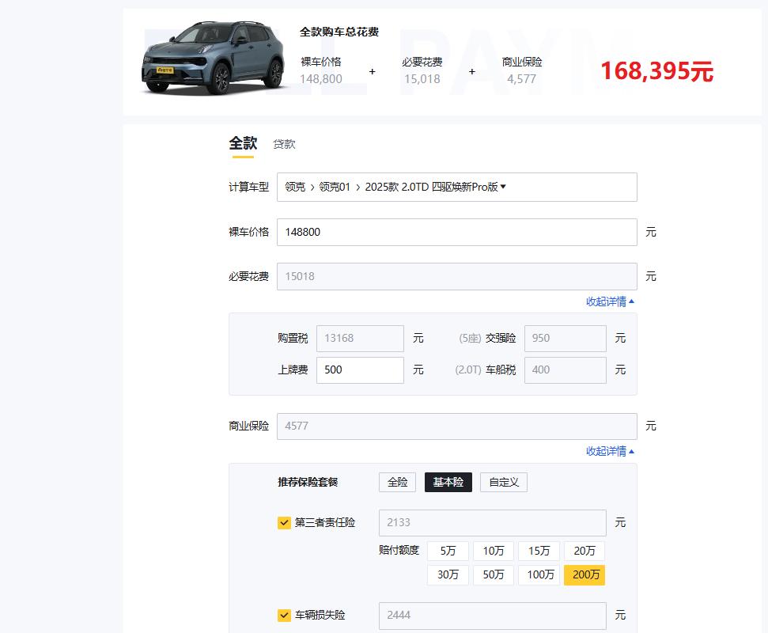Click the 商业保险 field showing 4577
The height and width of the screenshot is (633, 768).
456,426
